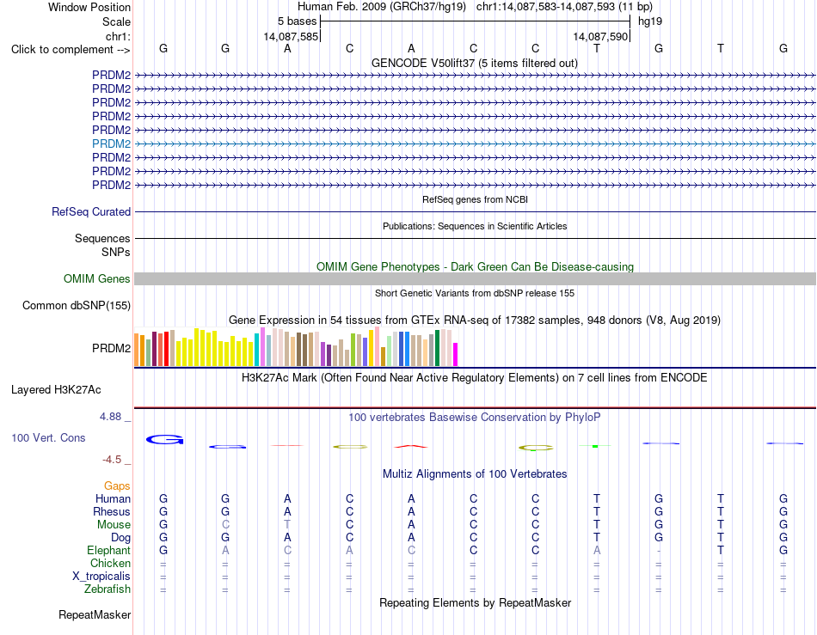Click the Sequences track label

(x=102, y=238)
